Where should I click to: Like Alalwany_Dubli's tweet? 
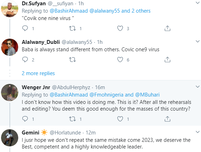pyautogui.click(x=120, y=60)
